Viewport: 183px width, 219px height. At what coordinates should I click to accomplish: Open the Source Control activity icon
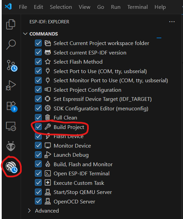point(12,66)
